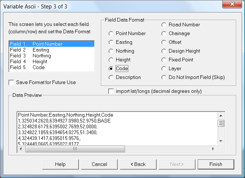
Task: Close the Variable Ascii dialog window
Action: coord(233,5)
